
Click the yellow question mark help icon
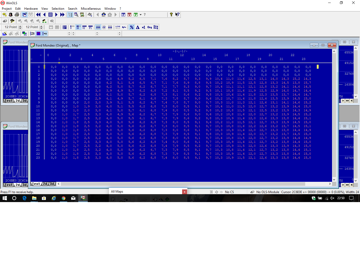point(171,14)
